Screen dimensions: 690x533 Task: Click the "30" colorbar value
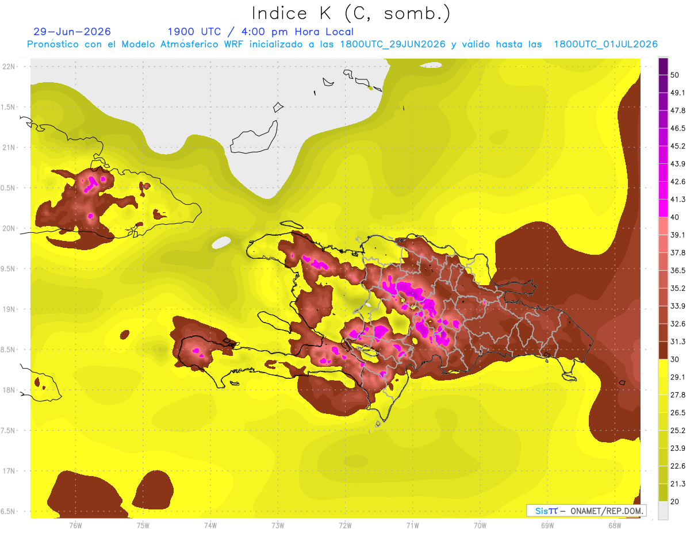click(x=675, y=359)
